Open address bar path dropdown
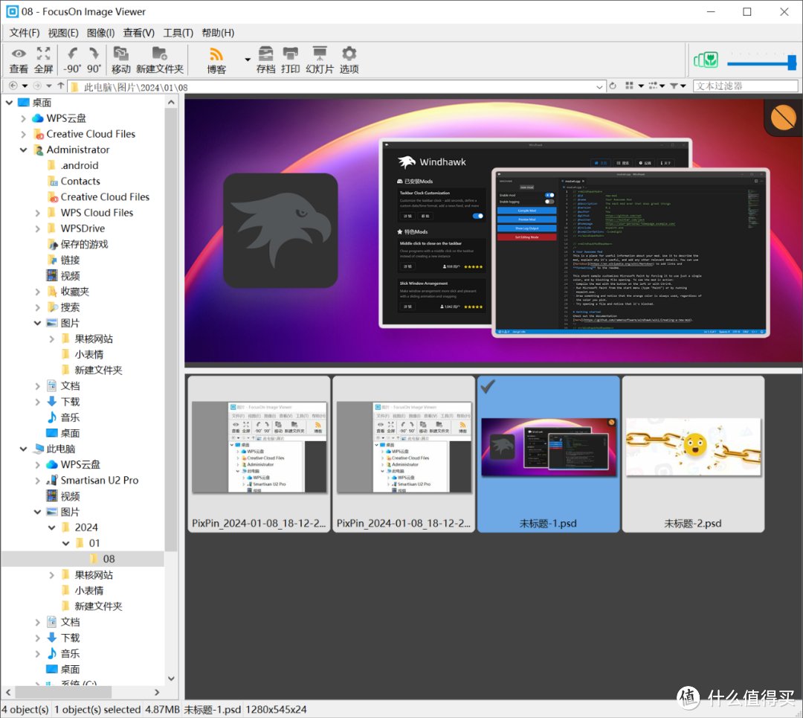Screen dimensions: 803x718 pyautogui.click(x=599, y=86)
